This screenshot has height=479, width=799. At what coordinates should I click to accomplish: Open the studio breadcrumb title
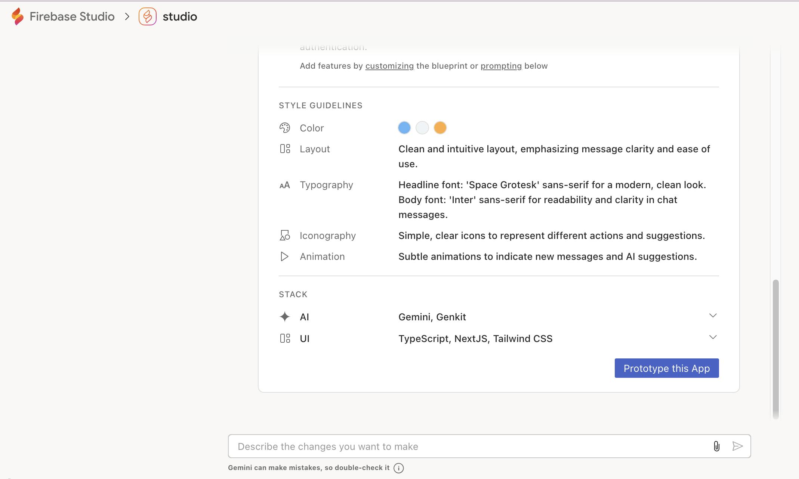click(x=180, y=16)
